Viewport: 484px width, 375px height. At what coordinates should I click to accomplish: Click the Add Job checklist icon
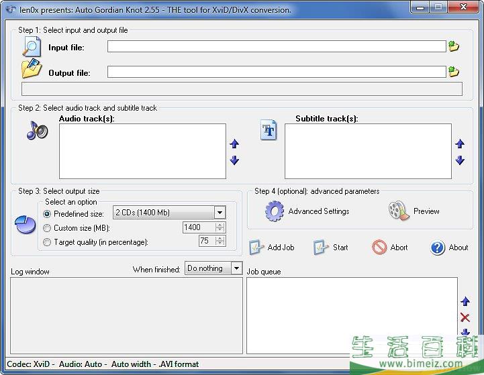click(x=256, y=248)
